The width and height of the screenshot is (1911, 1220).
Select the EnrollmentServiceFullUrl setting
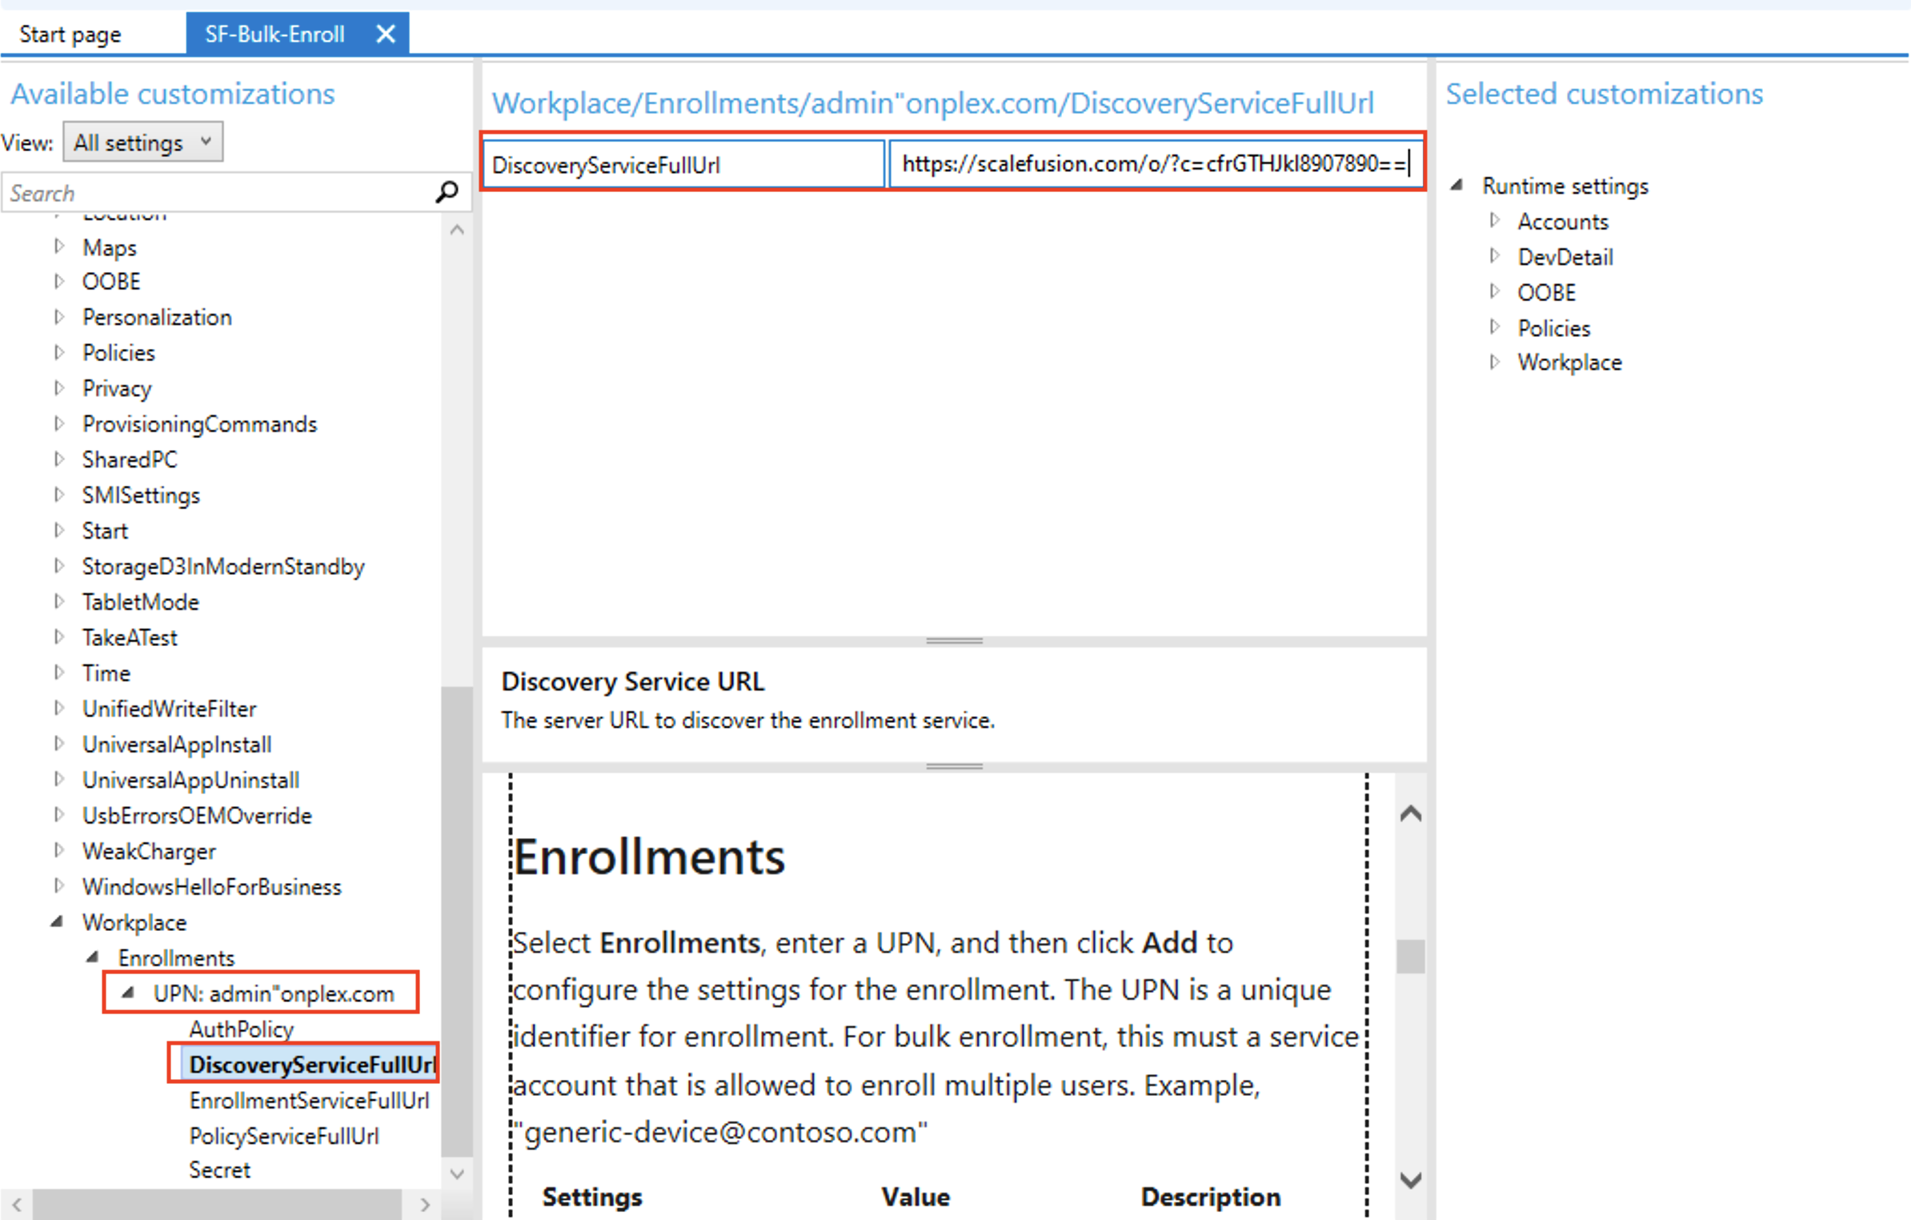pyautogui.click(x=310, y=1100)
